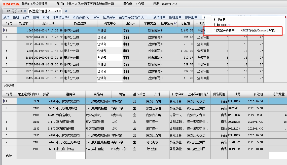
Task: Switch to the PM-导航(0) tab
Action: pos(14,11)
